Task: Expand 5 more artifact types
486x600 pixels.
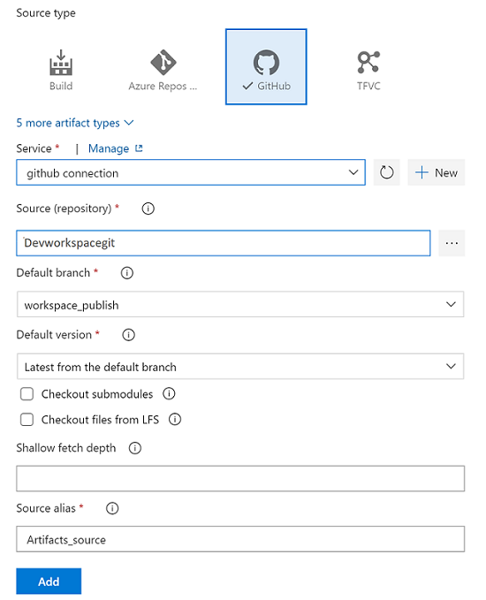Action: pyautogui.click(x=75, y=123)
